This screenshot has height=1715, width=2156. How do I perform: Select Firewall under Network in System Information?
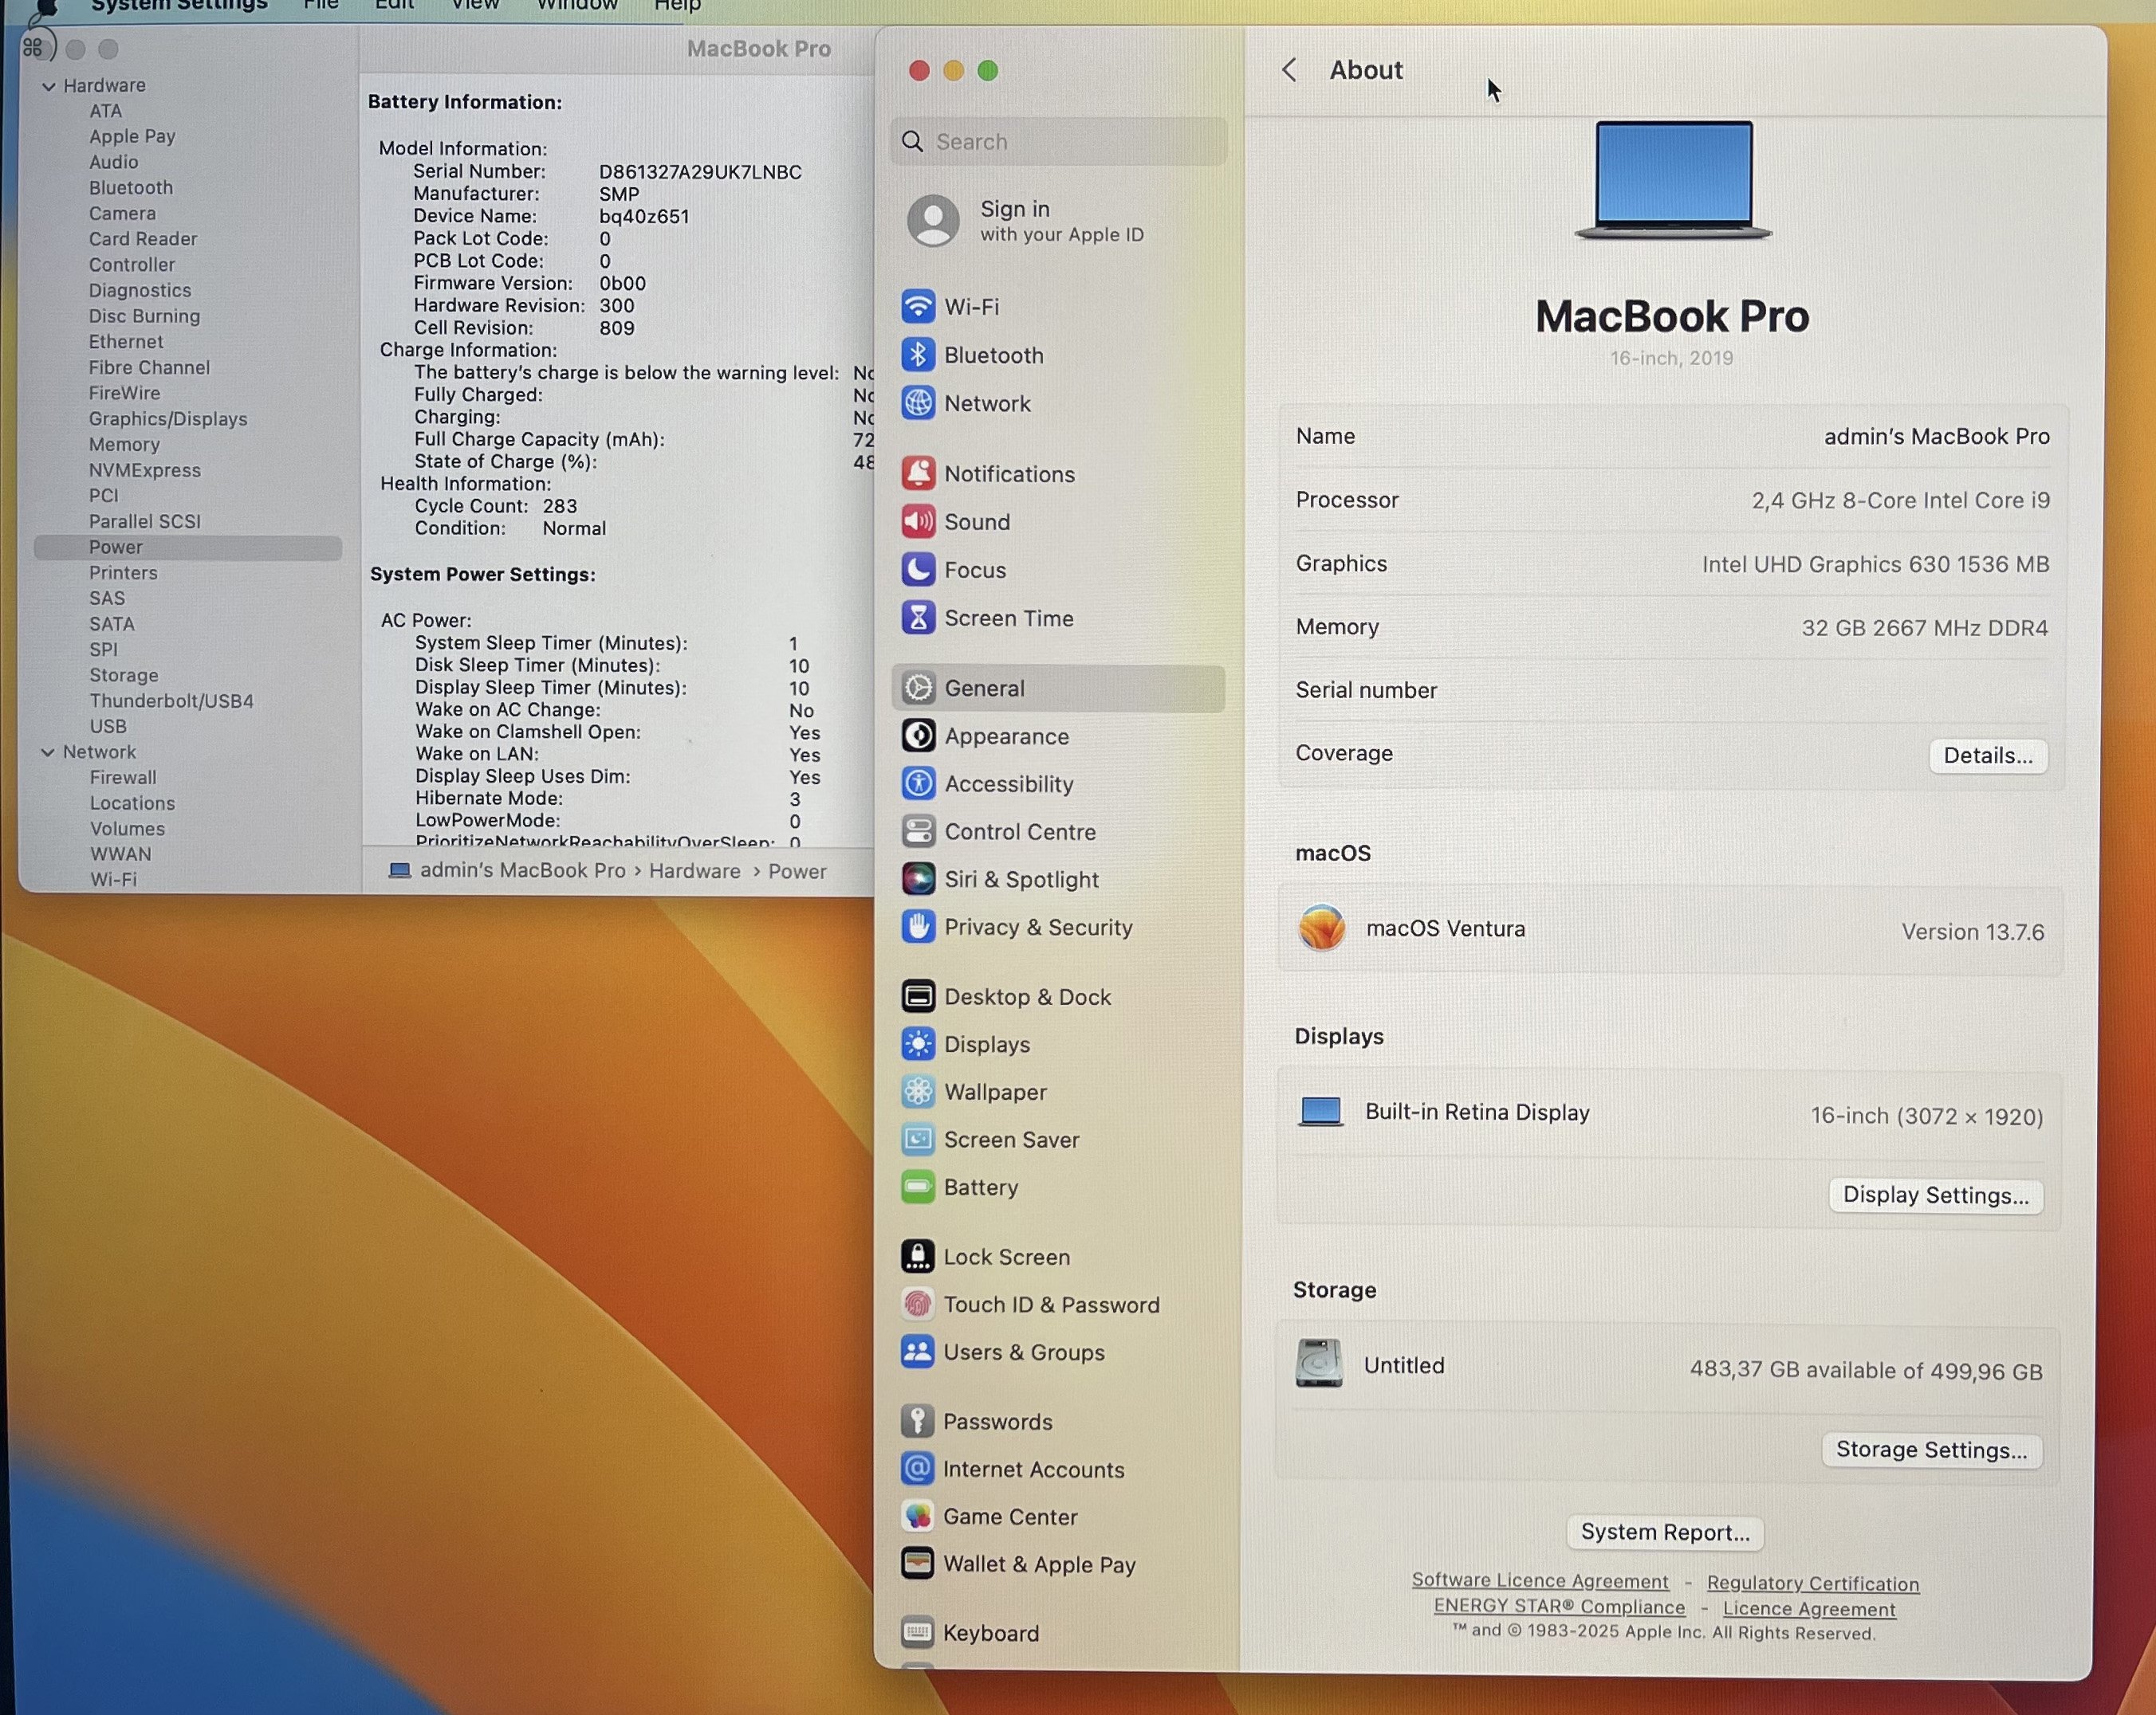coord(123,779)
